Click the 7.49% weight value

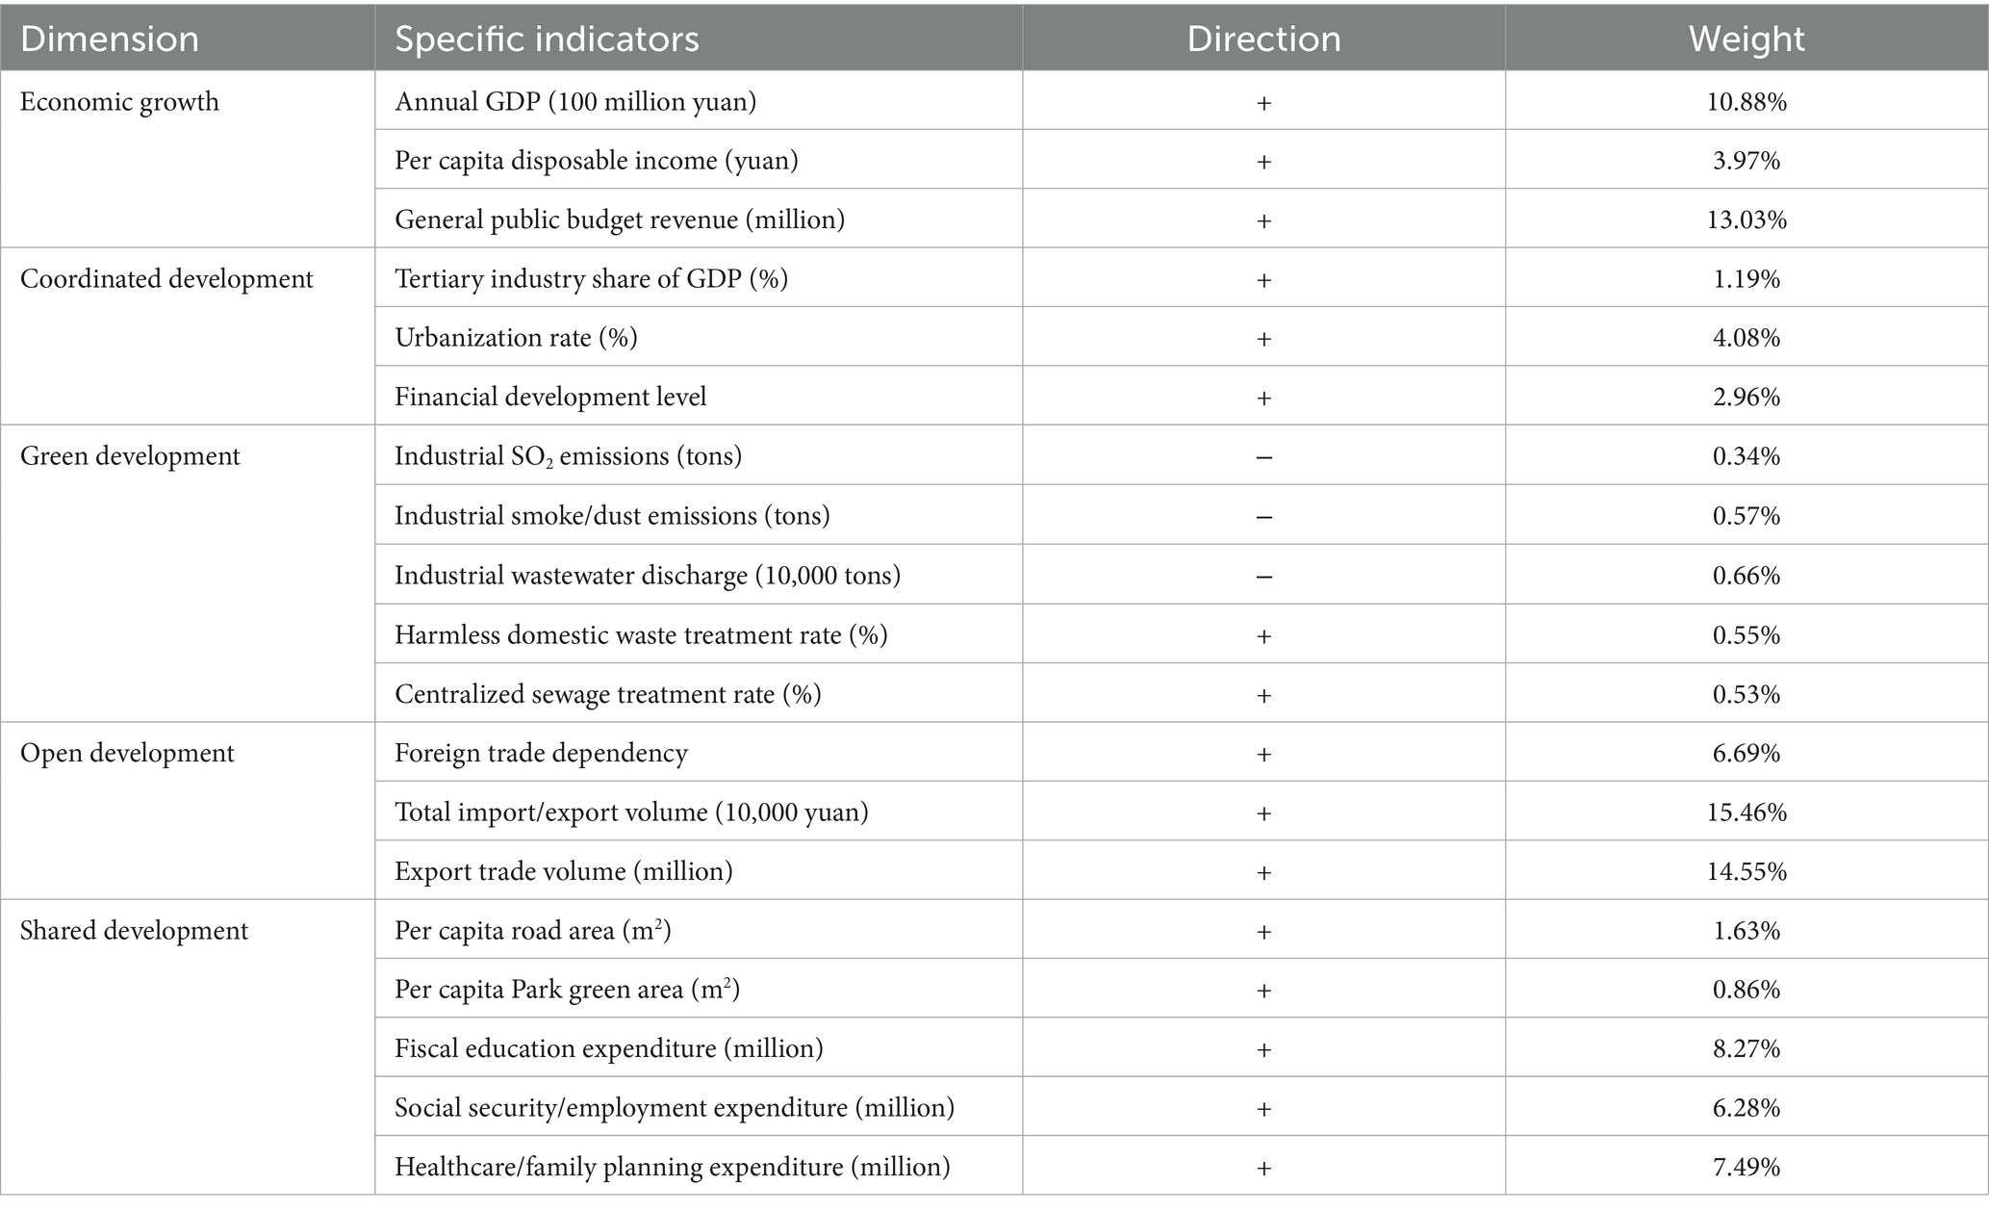pos(1747,1168)
